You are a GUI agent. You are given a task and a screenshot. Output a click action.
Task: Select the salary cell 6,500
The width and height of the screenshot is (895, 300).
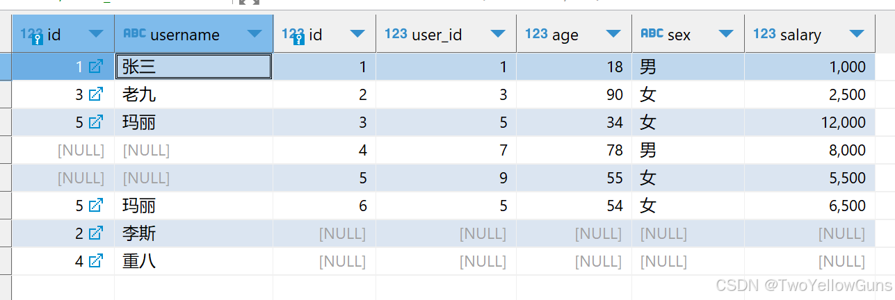pyautogui.click(x=809, y=206)
